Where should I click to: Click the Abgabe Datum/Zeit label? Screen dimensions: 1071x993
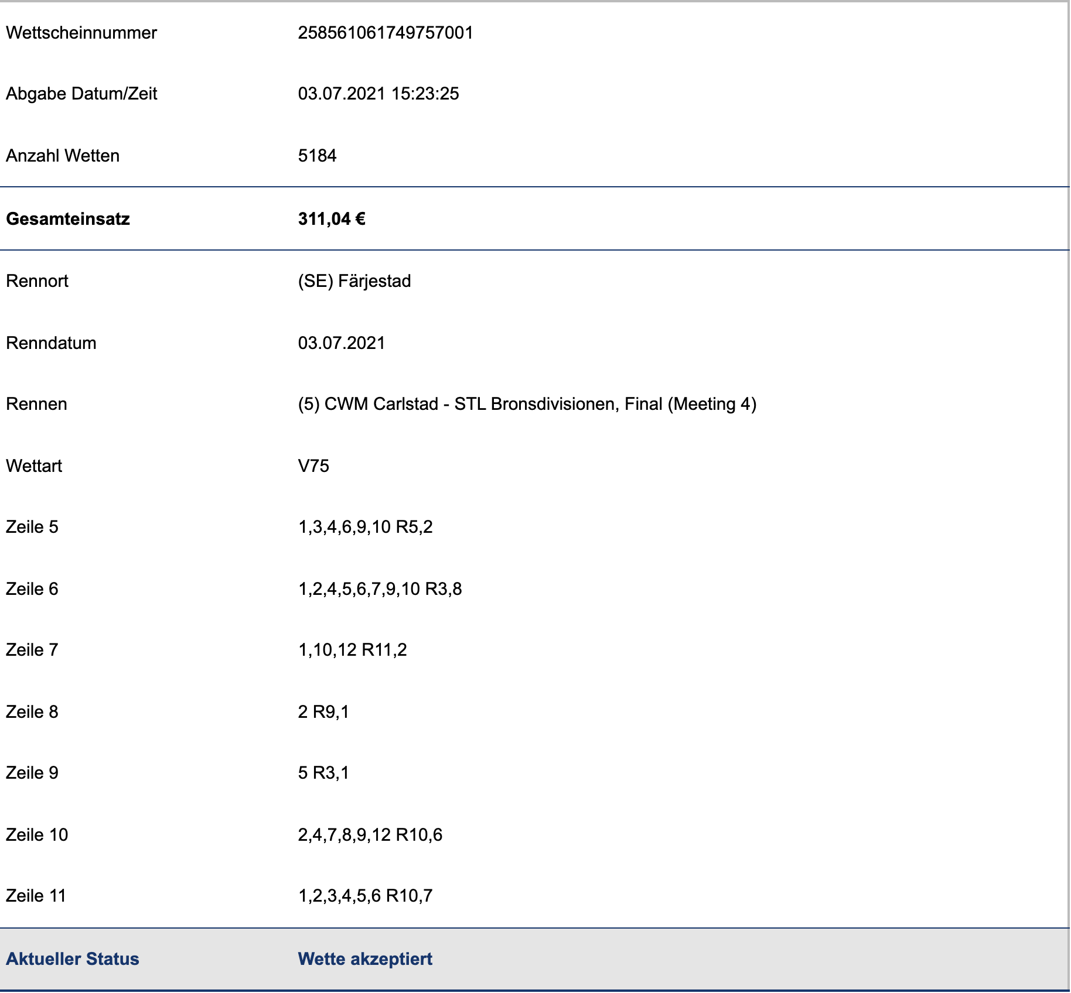(81, 94)
